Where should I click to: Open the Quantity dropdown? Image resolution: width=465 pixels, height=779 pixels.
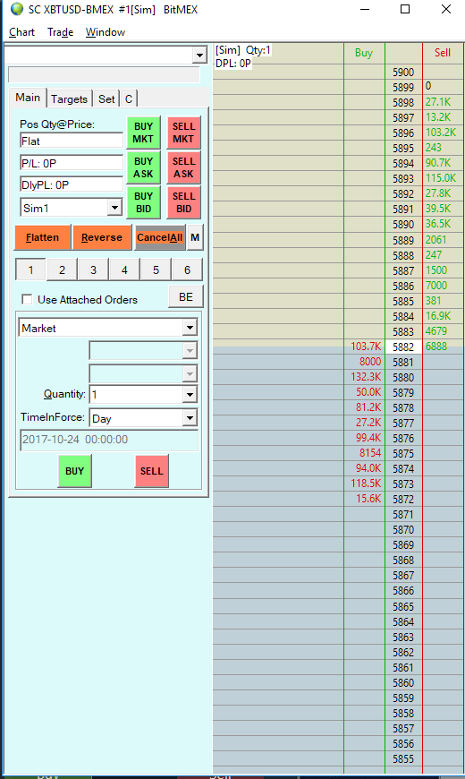click(190, 395)
